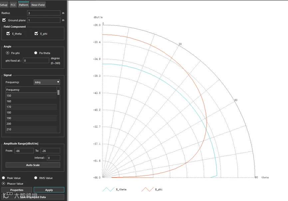Image resolution: width=288 pixels, height=201 pixels.
Task: Click the dBuV/m axis unit label
Action: 98,17
